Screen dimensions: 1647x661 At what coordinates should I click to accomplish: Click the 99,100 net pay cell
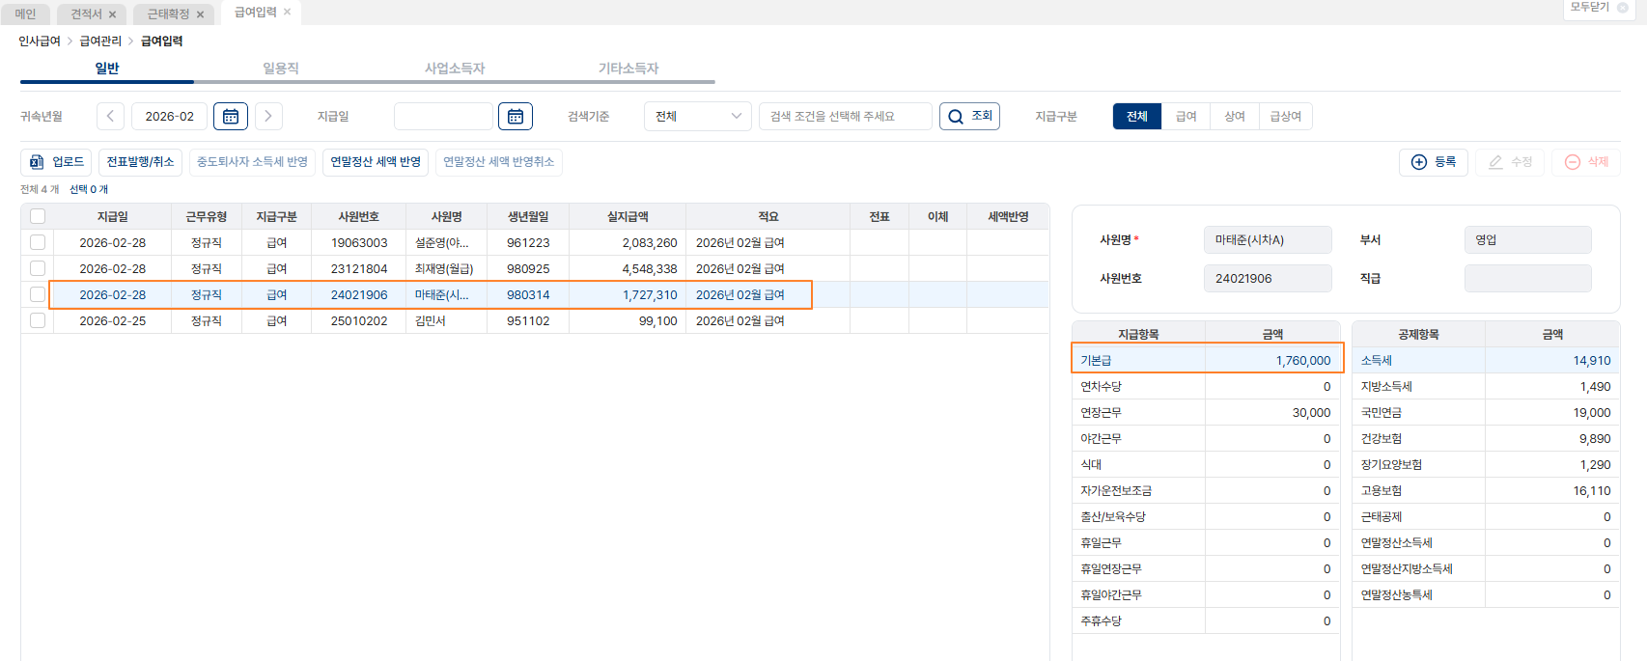[628, 320]
